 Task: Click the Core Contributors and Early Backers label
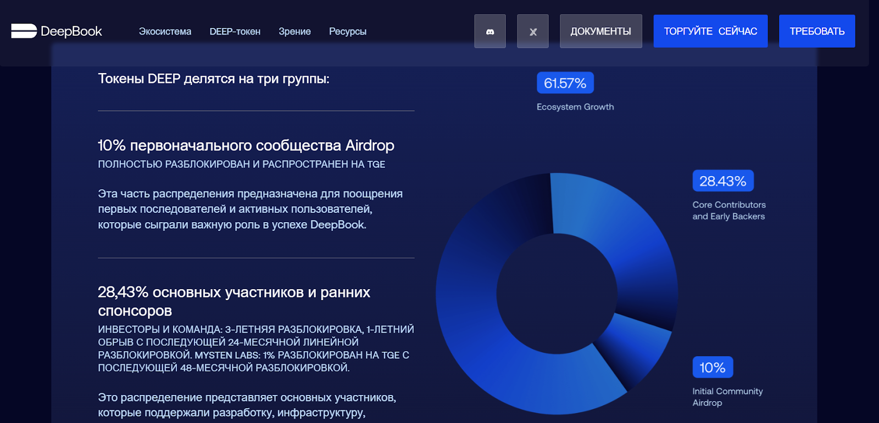tap(729, 211)
